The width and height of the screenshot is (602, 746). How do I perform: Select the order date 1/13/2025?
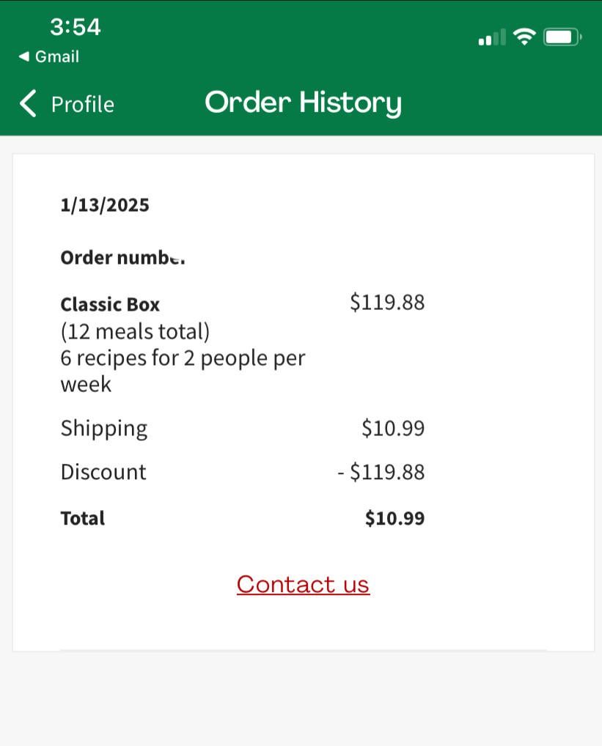104,205
